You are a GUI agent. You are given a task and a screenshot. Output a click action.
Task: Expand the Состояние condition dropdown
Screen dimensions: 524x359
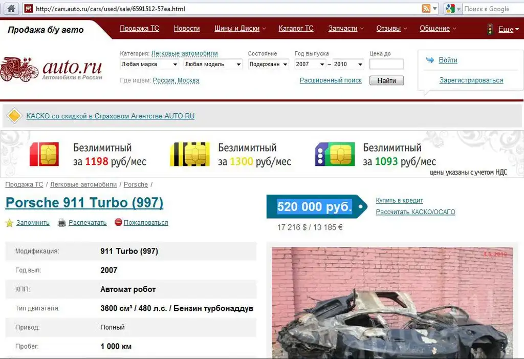[268, 65]
